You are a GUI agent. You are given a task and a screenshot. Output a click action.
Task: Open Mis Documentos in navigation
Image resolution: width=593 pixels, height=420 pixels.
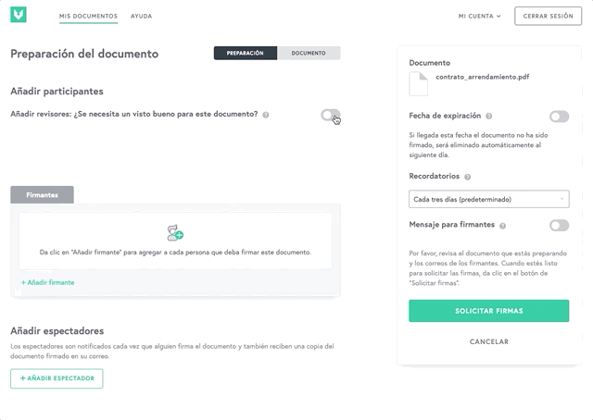(88, 17)
